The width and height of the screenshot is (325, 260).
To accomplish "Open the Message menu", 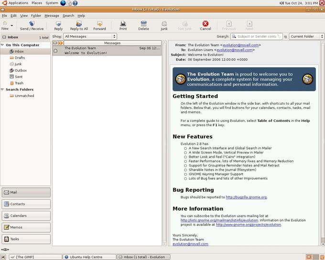I will 52,16.
